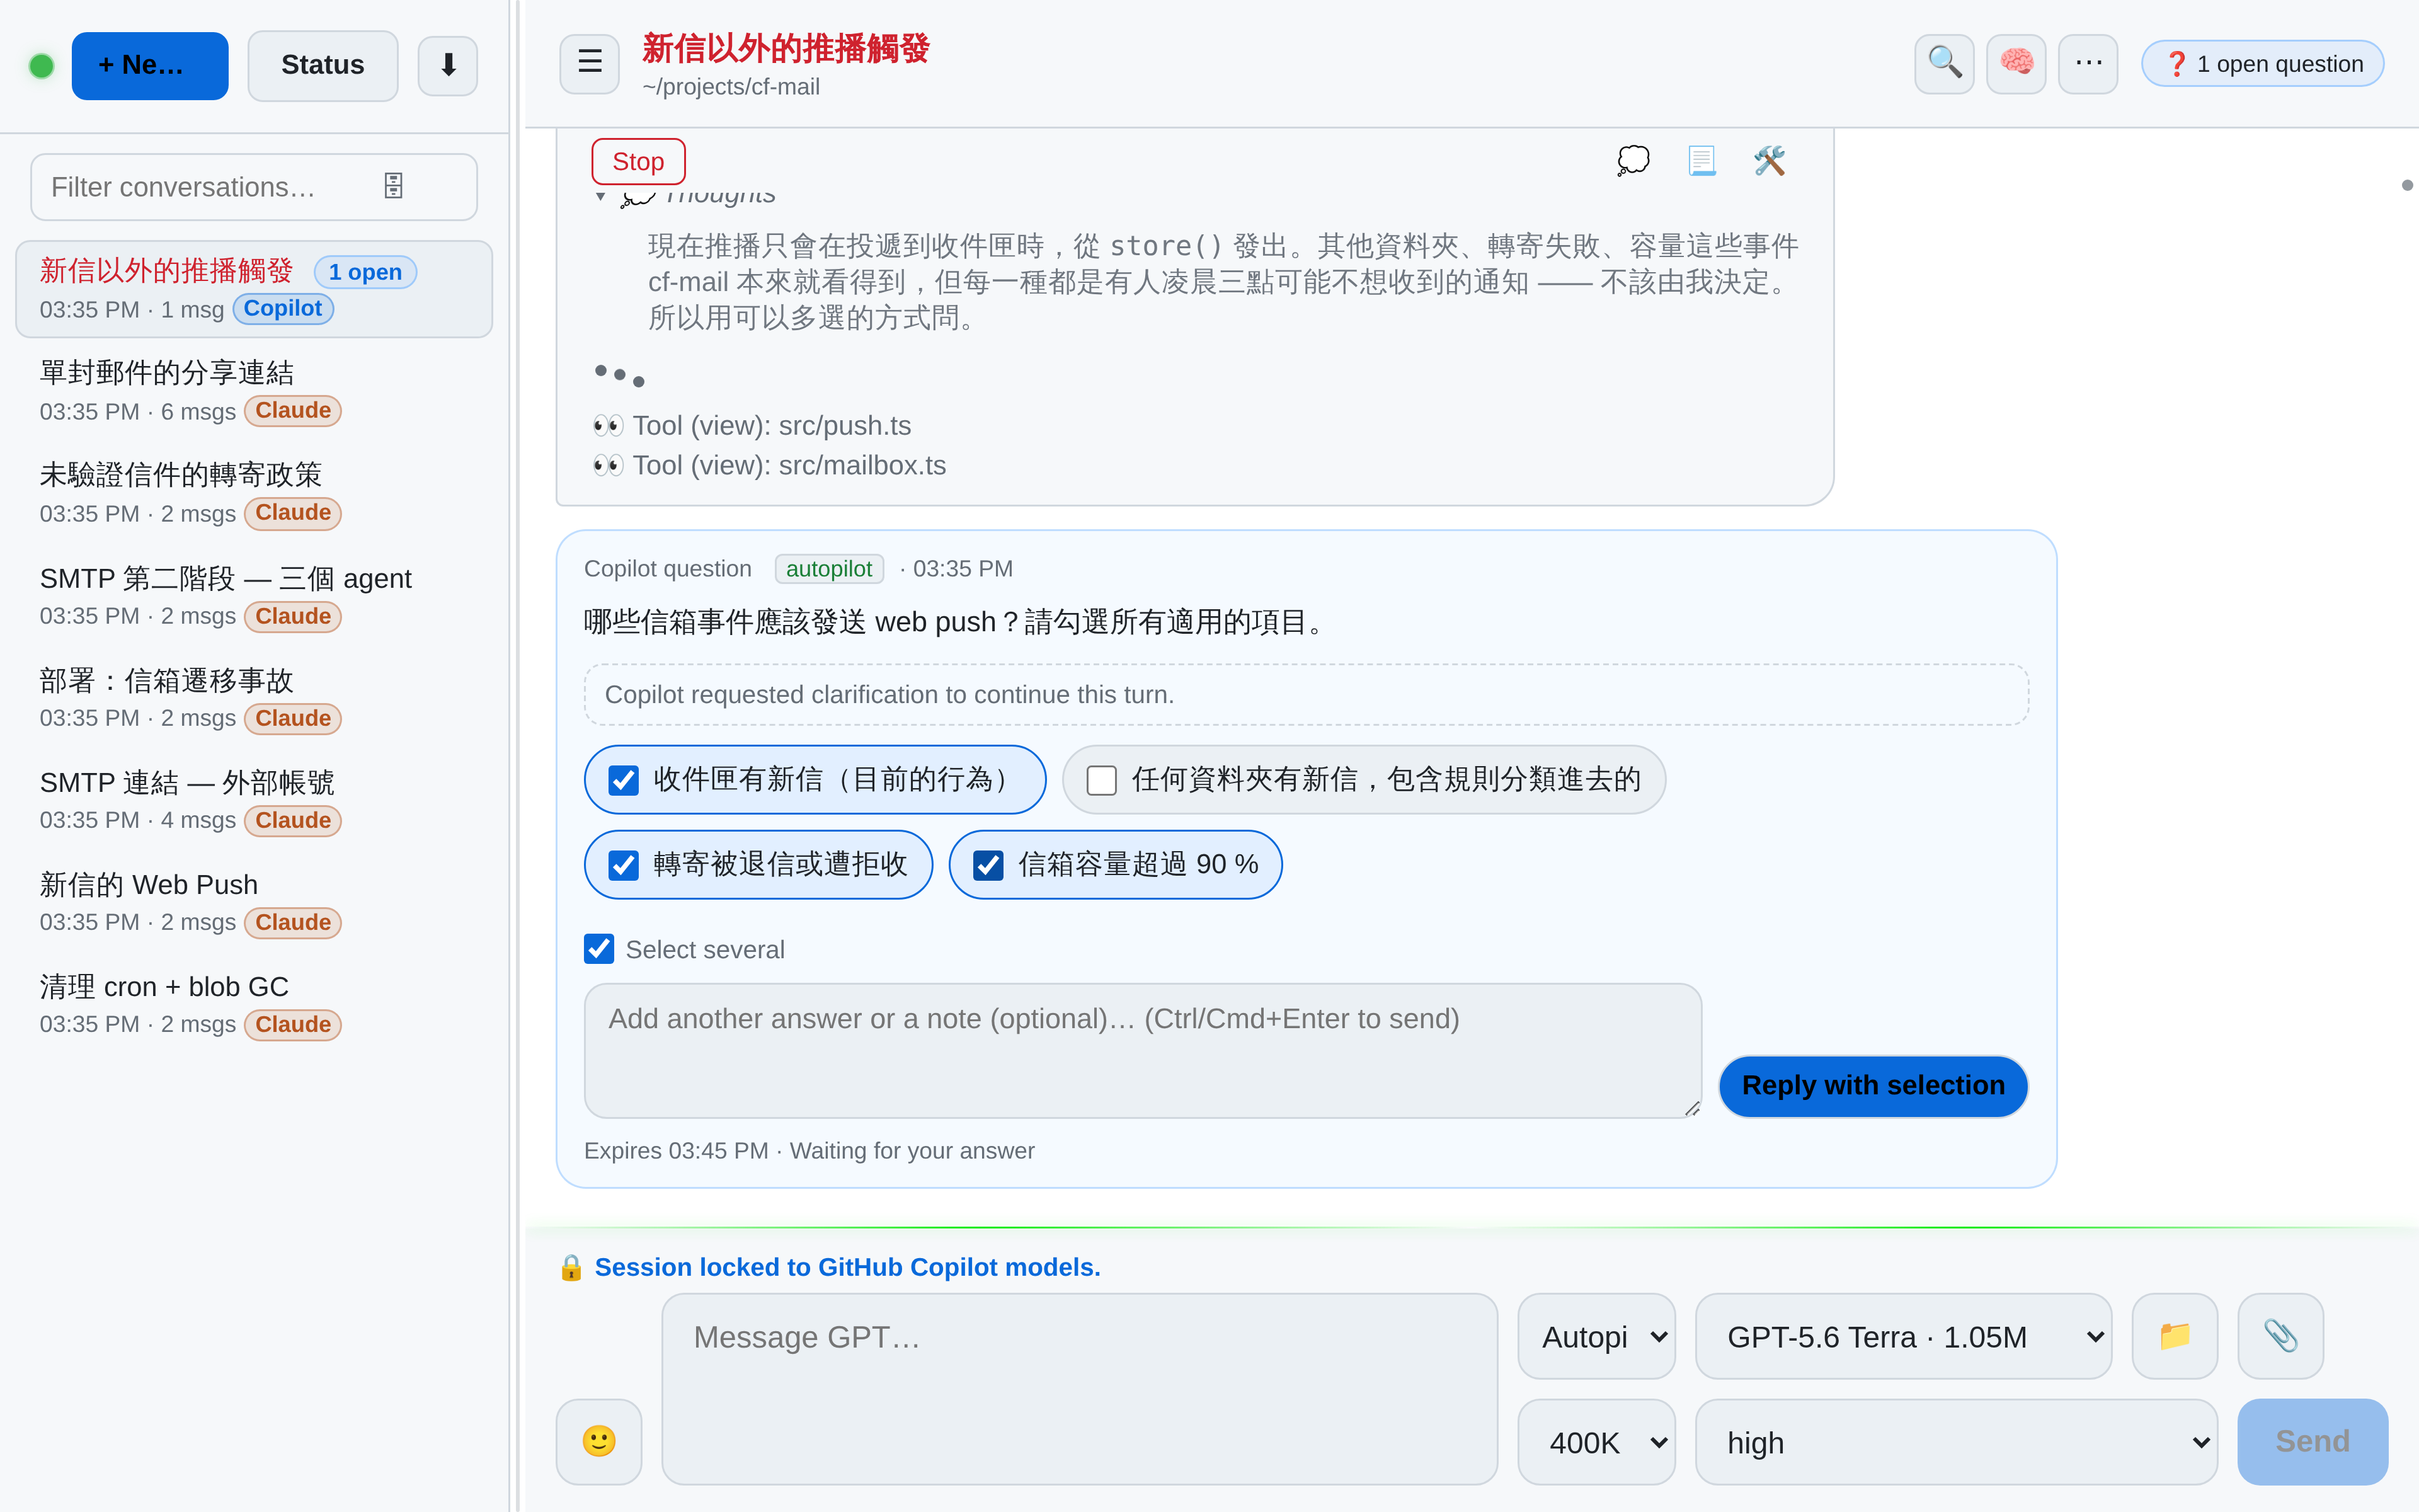The image size is (2419, 1512).
Task: Click Tool (view): src/mailbox.ts entry
Action: [770, 466]
